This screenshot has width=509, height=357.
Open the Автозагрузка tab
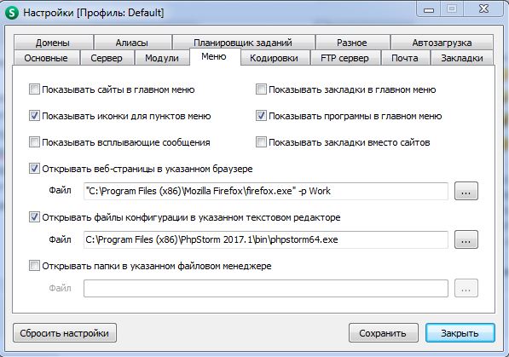[442, 43]
